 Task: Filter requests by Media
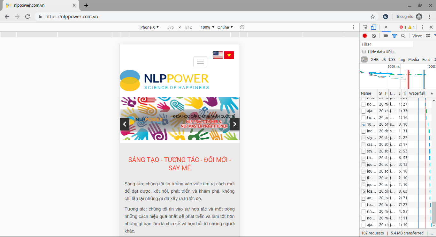(x=414, y=59)
